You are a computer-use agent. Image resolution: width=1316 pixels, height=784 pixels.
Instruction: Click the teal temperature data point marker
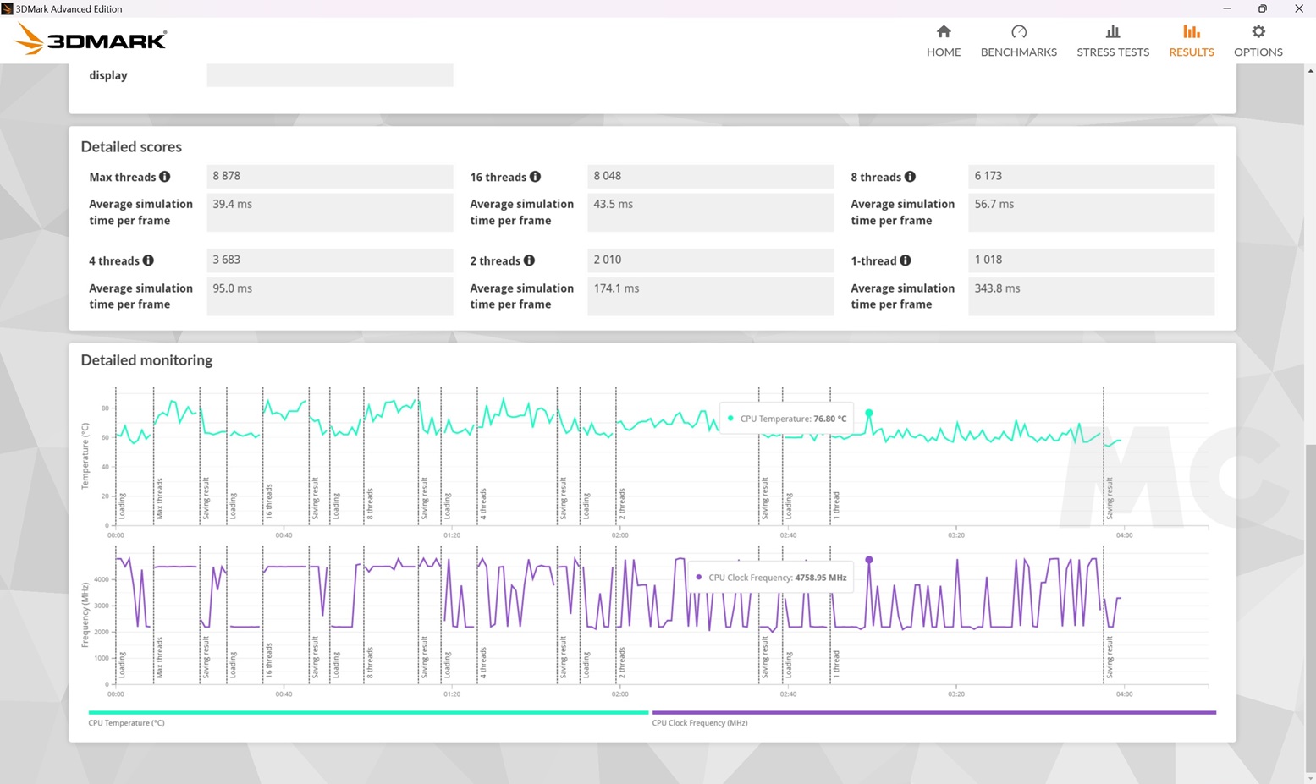tap(869, 413)
